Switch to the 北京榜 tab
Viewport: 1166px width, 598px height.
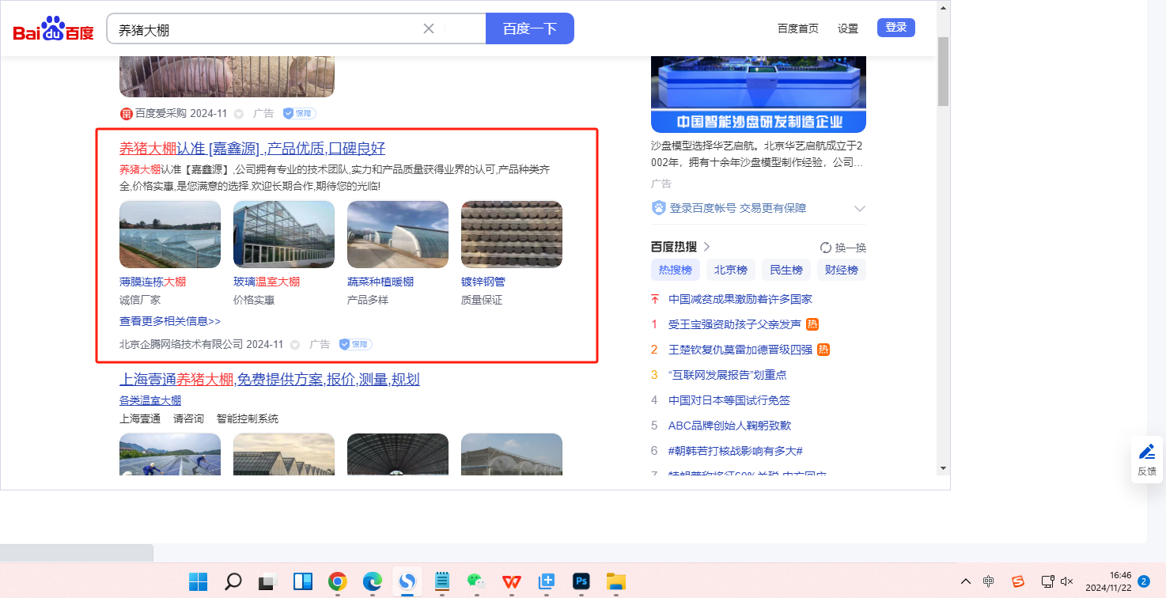pyautogui.click(x=731, y=270)
